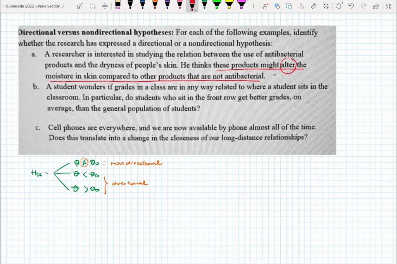Redo the undone action
397x264 pixels.
pos(364,6)
